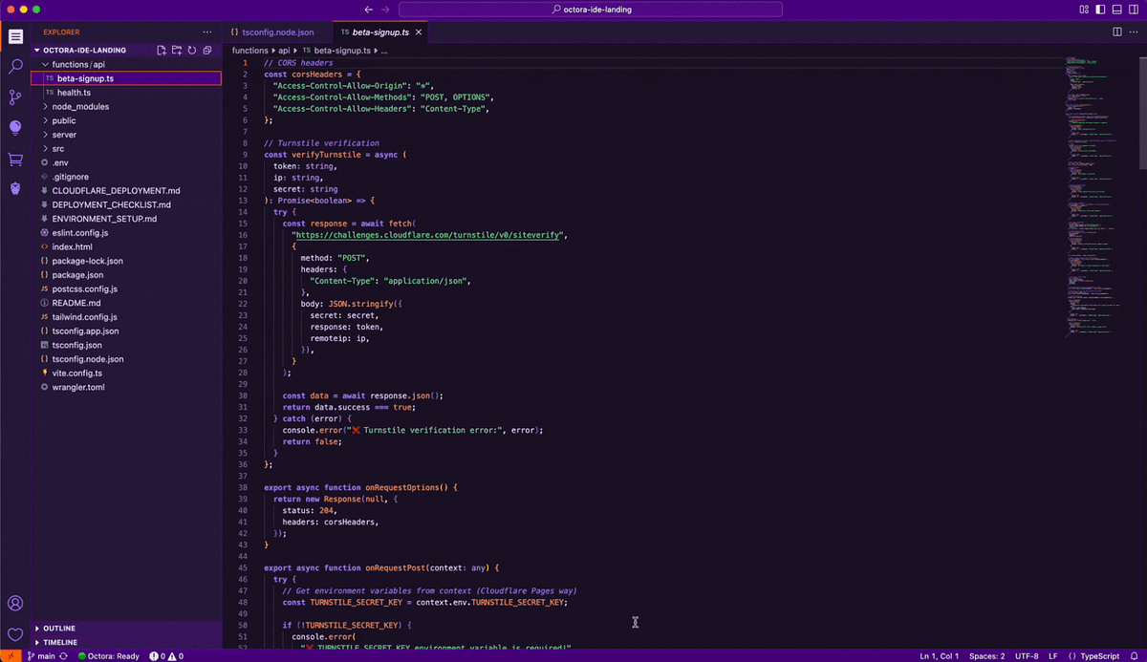Expand the src folder
Viewport: 1147px width, 662px height.
point(125,149)
